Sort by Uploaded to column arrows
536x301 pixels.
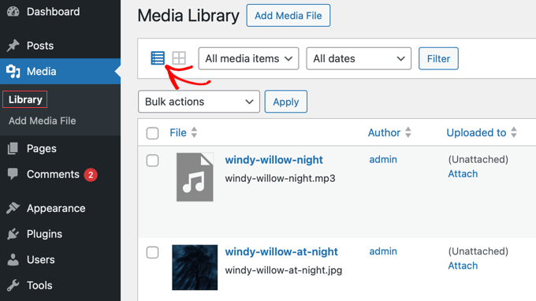click(514, 132)
